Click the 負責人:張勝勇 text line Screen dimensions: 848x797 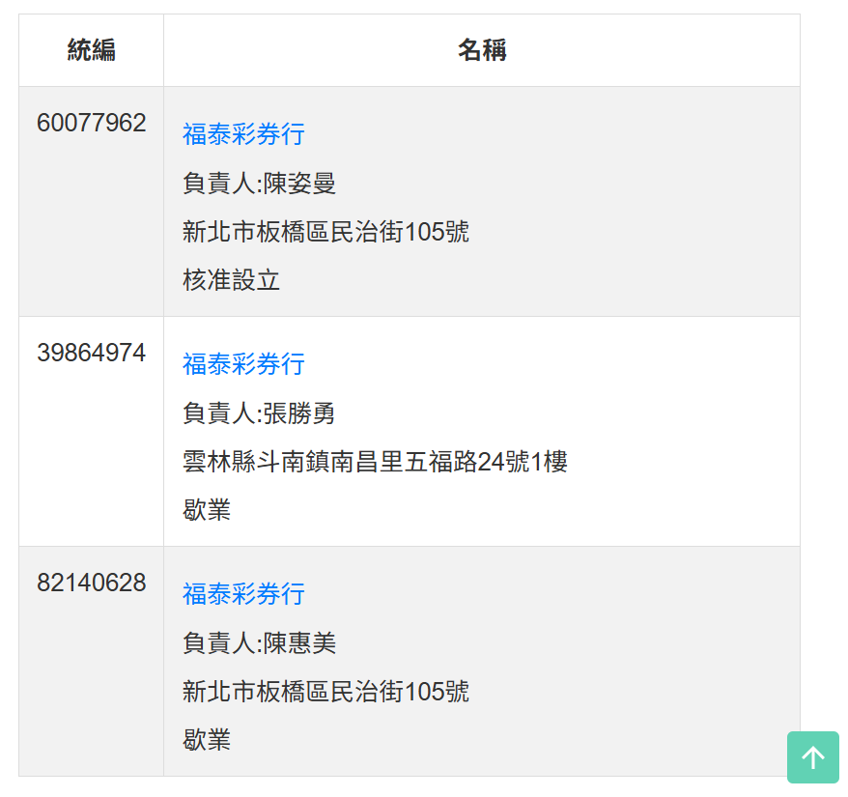pyautogui.click(x=260, y=413)
